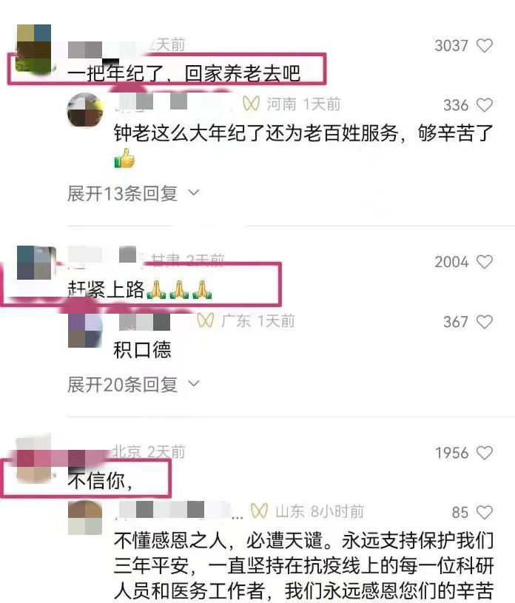Open the Beijing commenter's avatar
Screen dimensions: 515x603
[x=34, y=459]
